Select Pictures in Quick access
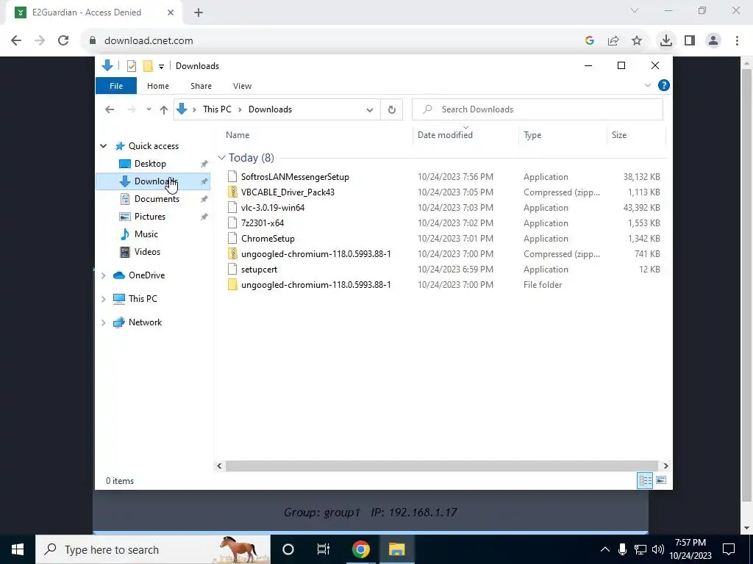This screenshot has height=564, width=753. point(150,217)
